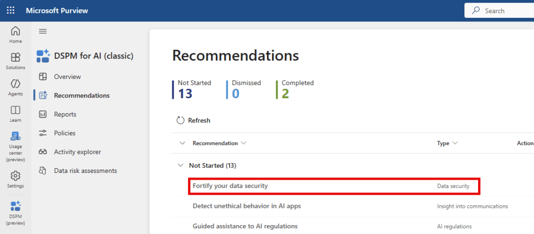Open Policies in DSPM navigation
Screen dimensions: 534x234
(x=64, y=133)
